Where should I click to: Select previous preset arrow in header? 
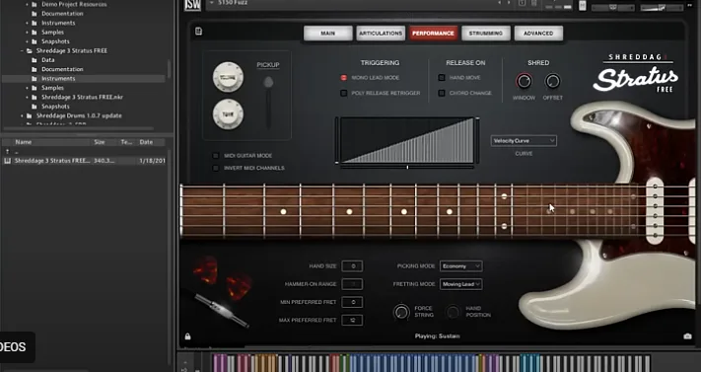(x=500, y=3)
